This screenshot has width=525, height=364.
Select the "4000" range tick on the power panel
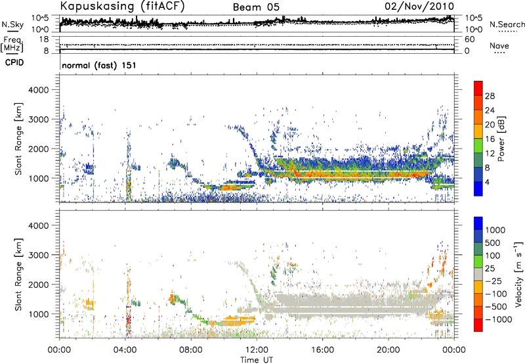[38, 90]
